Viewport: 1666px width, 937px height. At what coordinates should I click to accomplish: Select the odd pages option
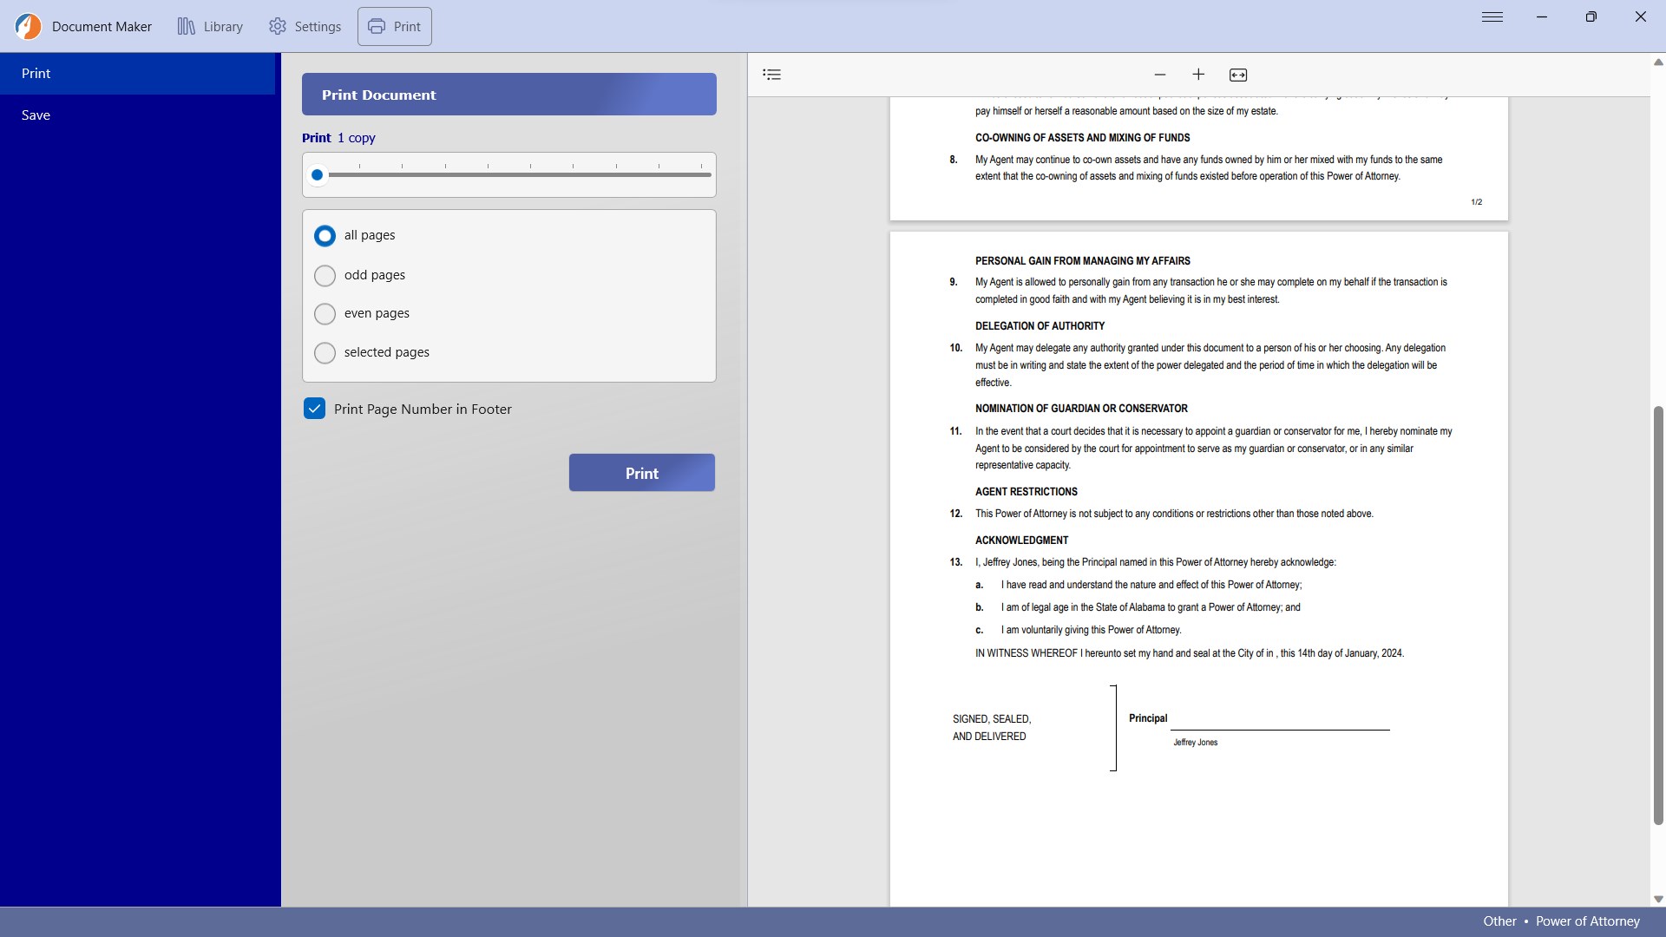[325, 275]
